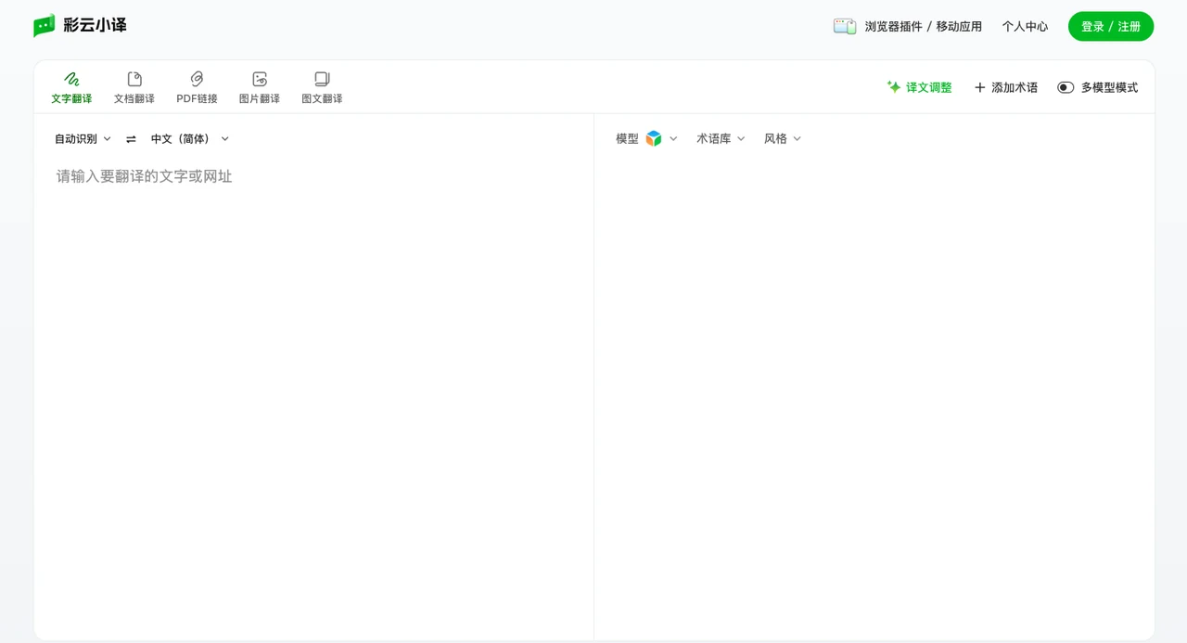This screenshot has height=643, width=1187.
Task: Click the PDF链接 paperclip icon
Action: [x=197, y=79]
